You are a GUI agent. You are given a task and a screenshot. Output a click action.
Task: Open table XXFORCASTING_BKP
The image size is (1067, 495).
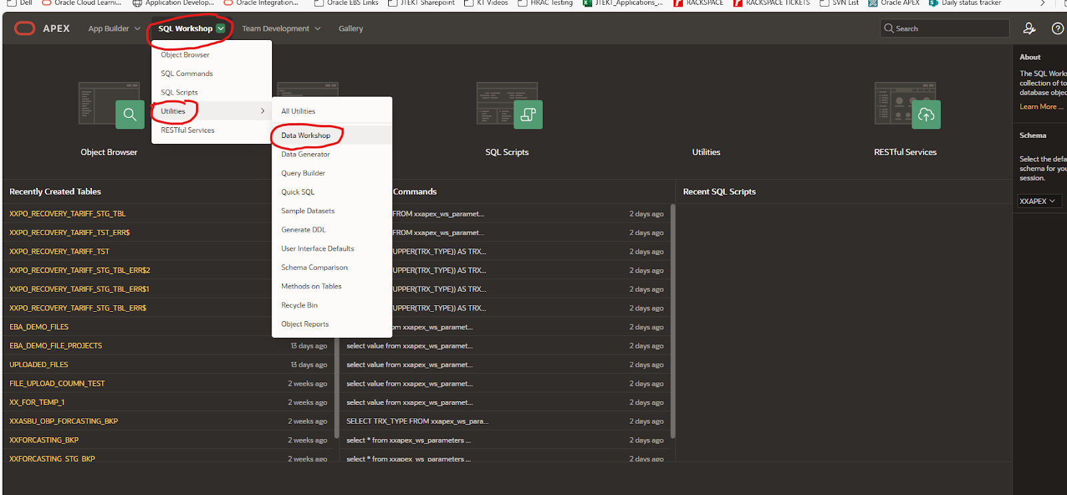pos(44,440)
